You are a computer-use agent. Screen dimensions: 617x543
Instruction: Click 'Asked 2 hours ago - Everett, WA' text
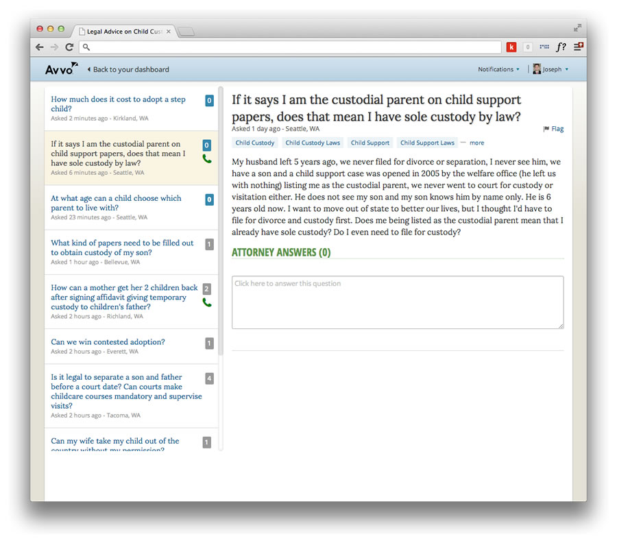coord(95,352)
